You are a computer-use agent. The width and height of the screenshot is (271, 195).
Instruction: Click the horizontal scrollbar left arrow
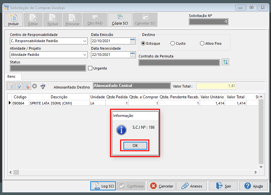click(x=11, y=172)
